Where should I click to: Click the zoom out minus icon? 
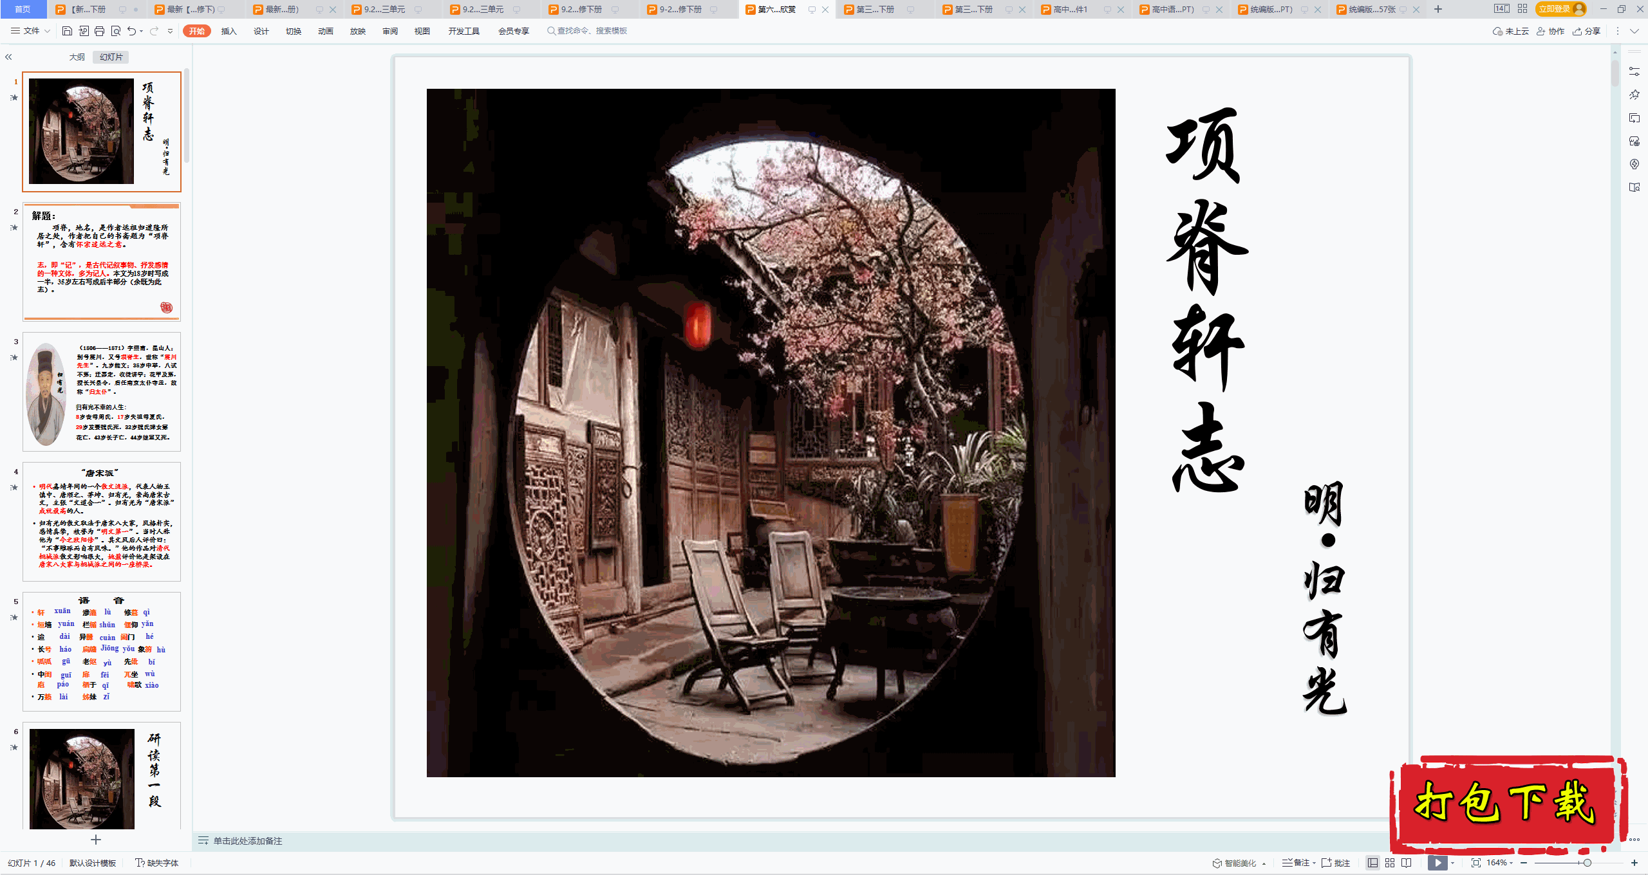[x=1524, y=863]
